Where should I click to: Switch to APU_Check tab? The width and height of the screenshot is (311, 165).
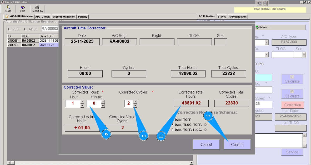point(42,17)
